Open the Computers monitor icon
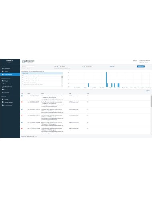Image resolution: width=152 pixels, height=197 pixels. [3, 84]
